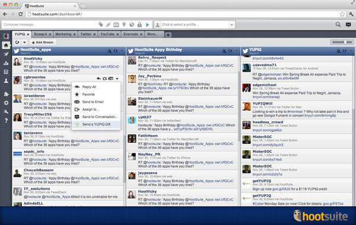Click the padlock privacy icon
The height and width of the screenshot is (225, 356).
click(x=139, y=24)
